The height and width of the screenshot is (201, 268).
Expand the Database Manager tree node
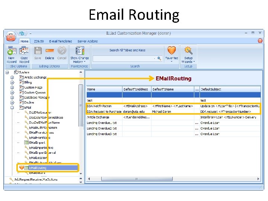click(12, 98)
